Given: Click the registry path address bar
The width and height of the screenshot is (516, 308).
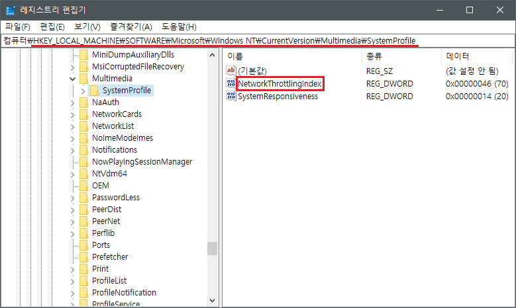Looking at the screenshot, I should coord(258,41).
